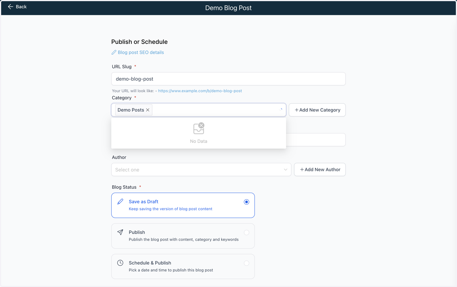Remove the Demo Posts category tag
Image resolution: width=457 pixels, height=287 pixels.
[x=148, y=110]
